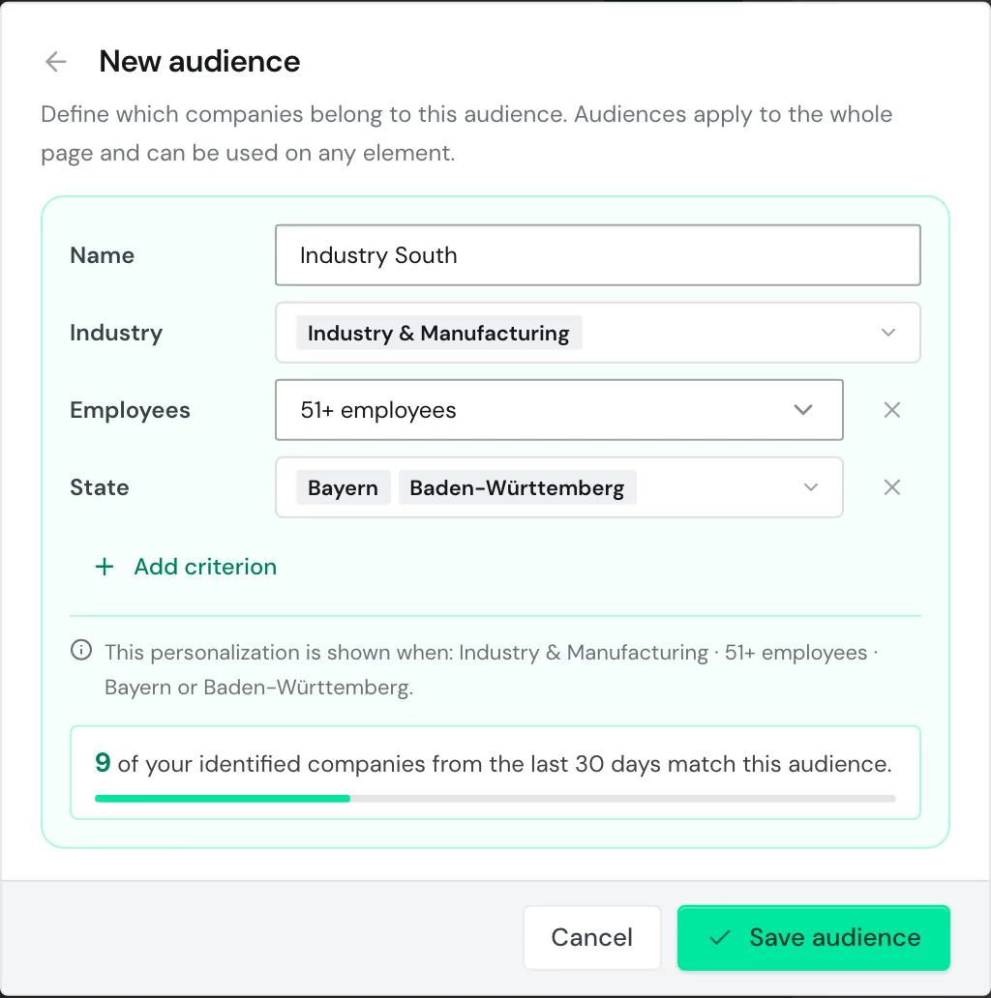Click the plus icon for adding criterion
This screenshot has height=998, width=991.
click(x=105, y=567)
